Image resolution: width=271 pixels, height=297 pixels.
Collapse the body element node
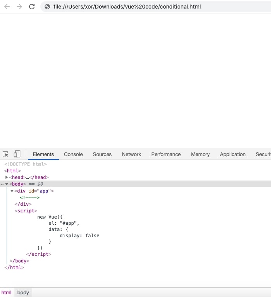click(x=7, y=184)
